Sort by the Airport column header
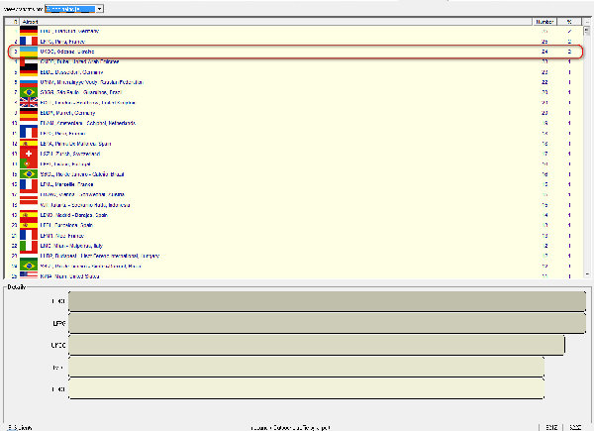 click(276, 22)
